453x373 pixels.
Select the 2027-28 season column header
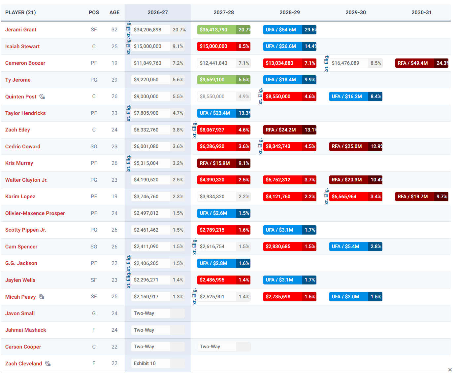coord(224,13)
